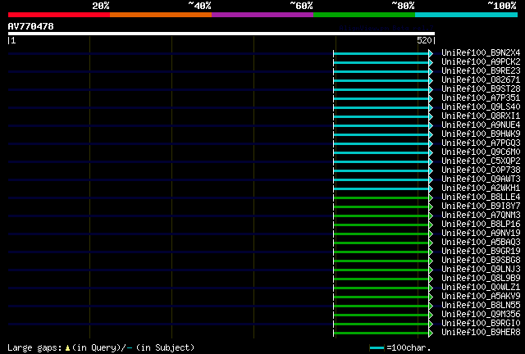Click the red 20% segment of the legend
525x354 pixels.
(59, 15)
